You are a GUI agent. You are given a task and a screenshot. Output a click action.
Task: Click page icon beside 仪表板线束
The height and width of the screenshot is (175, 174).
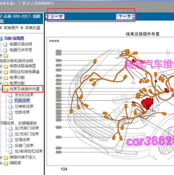11,107
